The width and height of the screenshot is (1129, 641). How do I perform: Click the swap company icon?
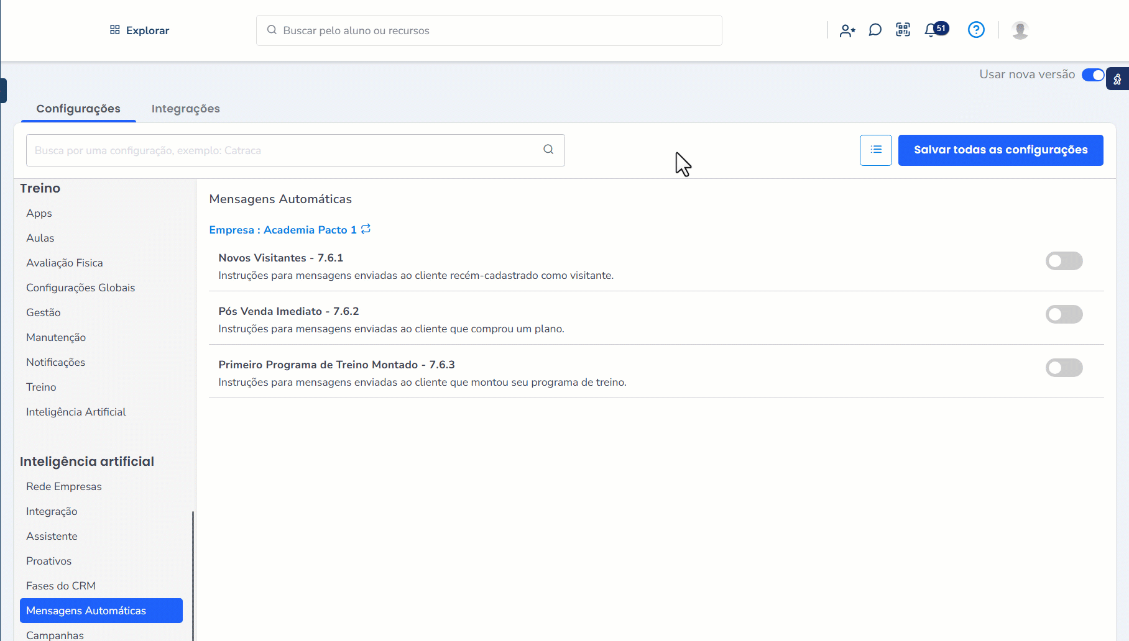click(x=366, y=229)
